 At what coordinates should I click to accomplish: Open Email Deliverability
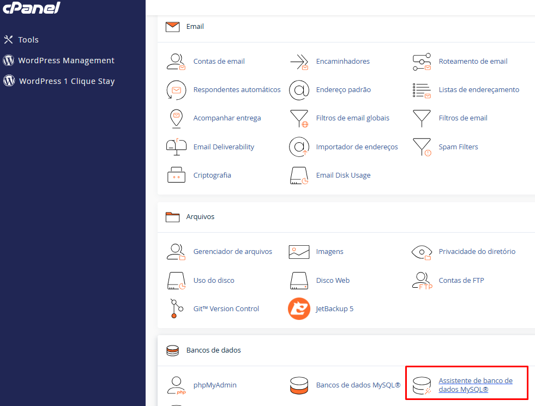tap(223, 147)
